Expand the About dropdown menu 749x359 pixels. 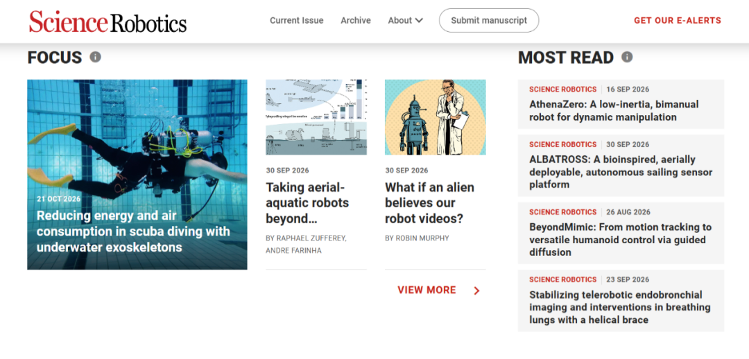406,21
